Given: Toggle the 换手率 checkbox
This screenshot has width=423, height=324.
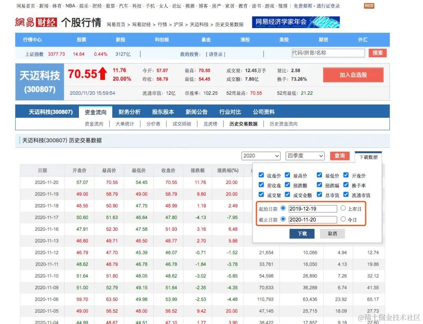Looking at the screenshot, I should (x=346, y=185).
